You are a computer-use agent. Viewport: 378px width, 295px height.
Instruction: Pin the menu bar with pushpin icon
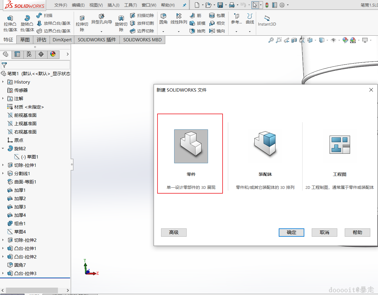184,5
